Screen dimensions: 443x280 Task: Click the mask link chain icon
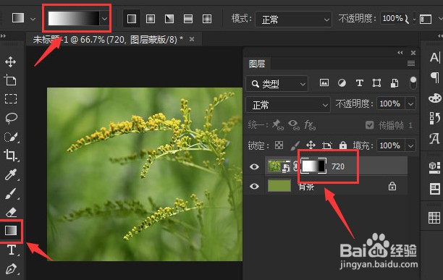[295, 166]
